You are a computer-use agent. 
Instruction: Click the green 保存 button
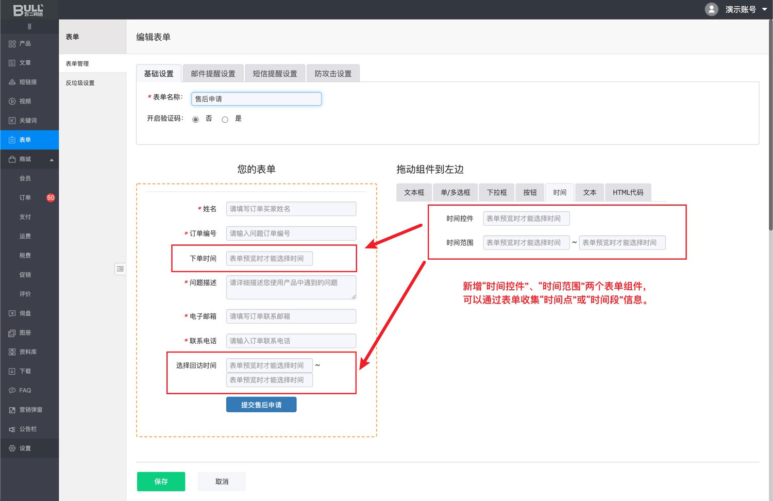tap(161, 481)
